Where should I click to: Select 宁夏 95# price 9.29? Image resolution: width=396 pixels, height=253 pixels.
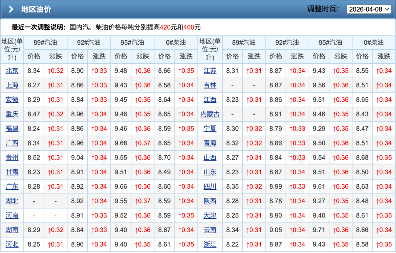[319, 129]
